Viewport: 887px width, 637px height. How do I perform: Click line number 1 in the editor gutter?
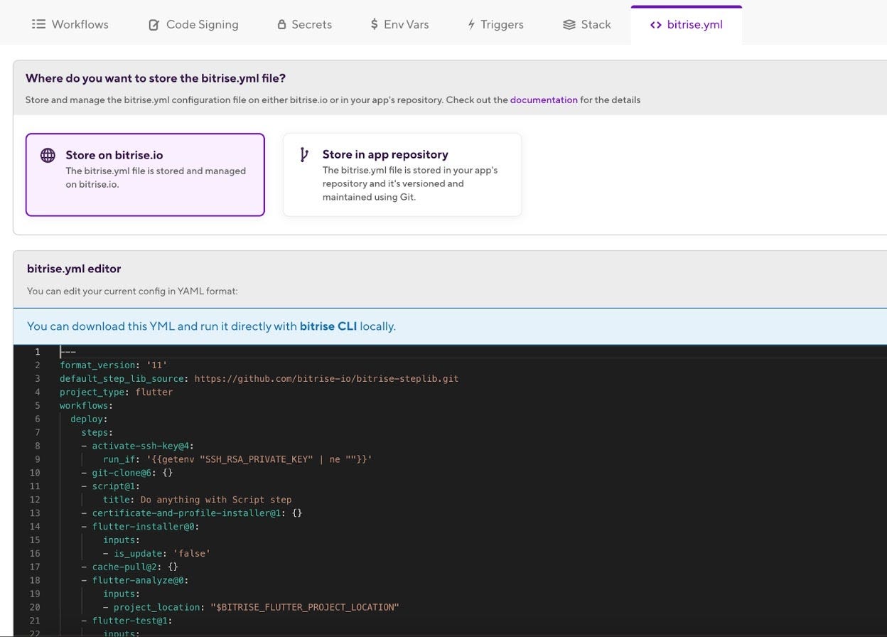pos(38,352)
